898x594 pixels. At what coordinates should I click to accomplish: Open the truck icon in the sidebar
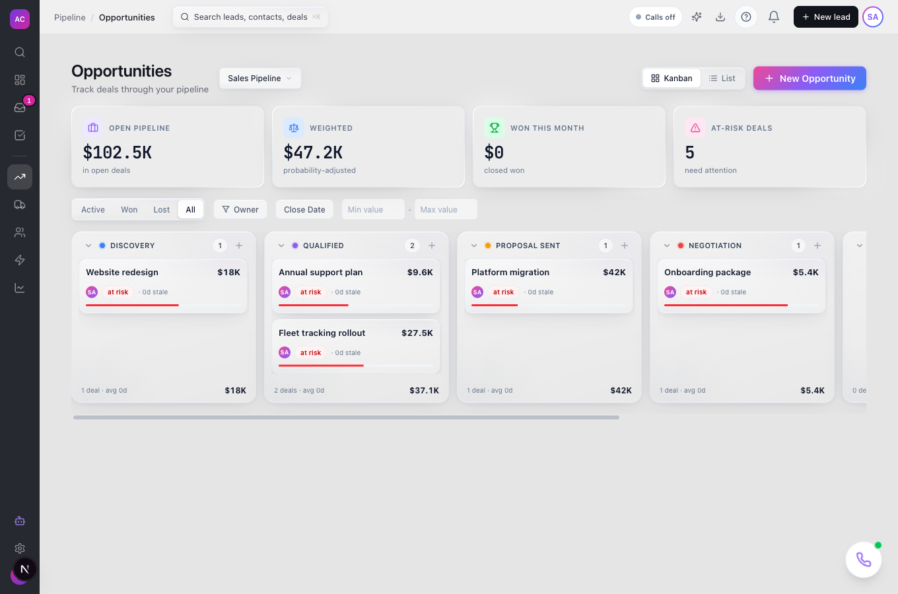coord(20,205)
